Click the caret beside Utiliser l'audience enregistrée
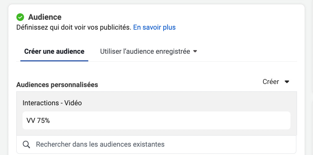313x155 pixels. [195, 52]
